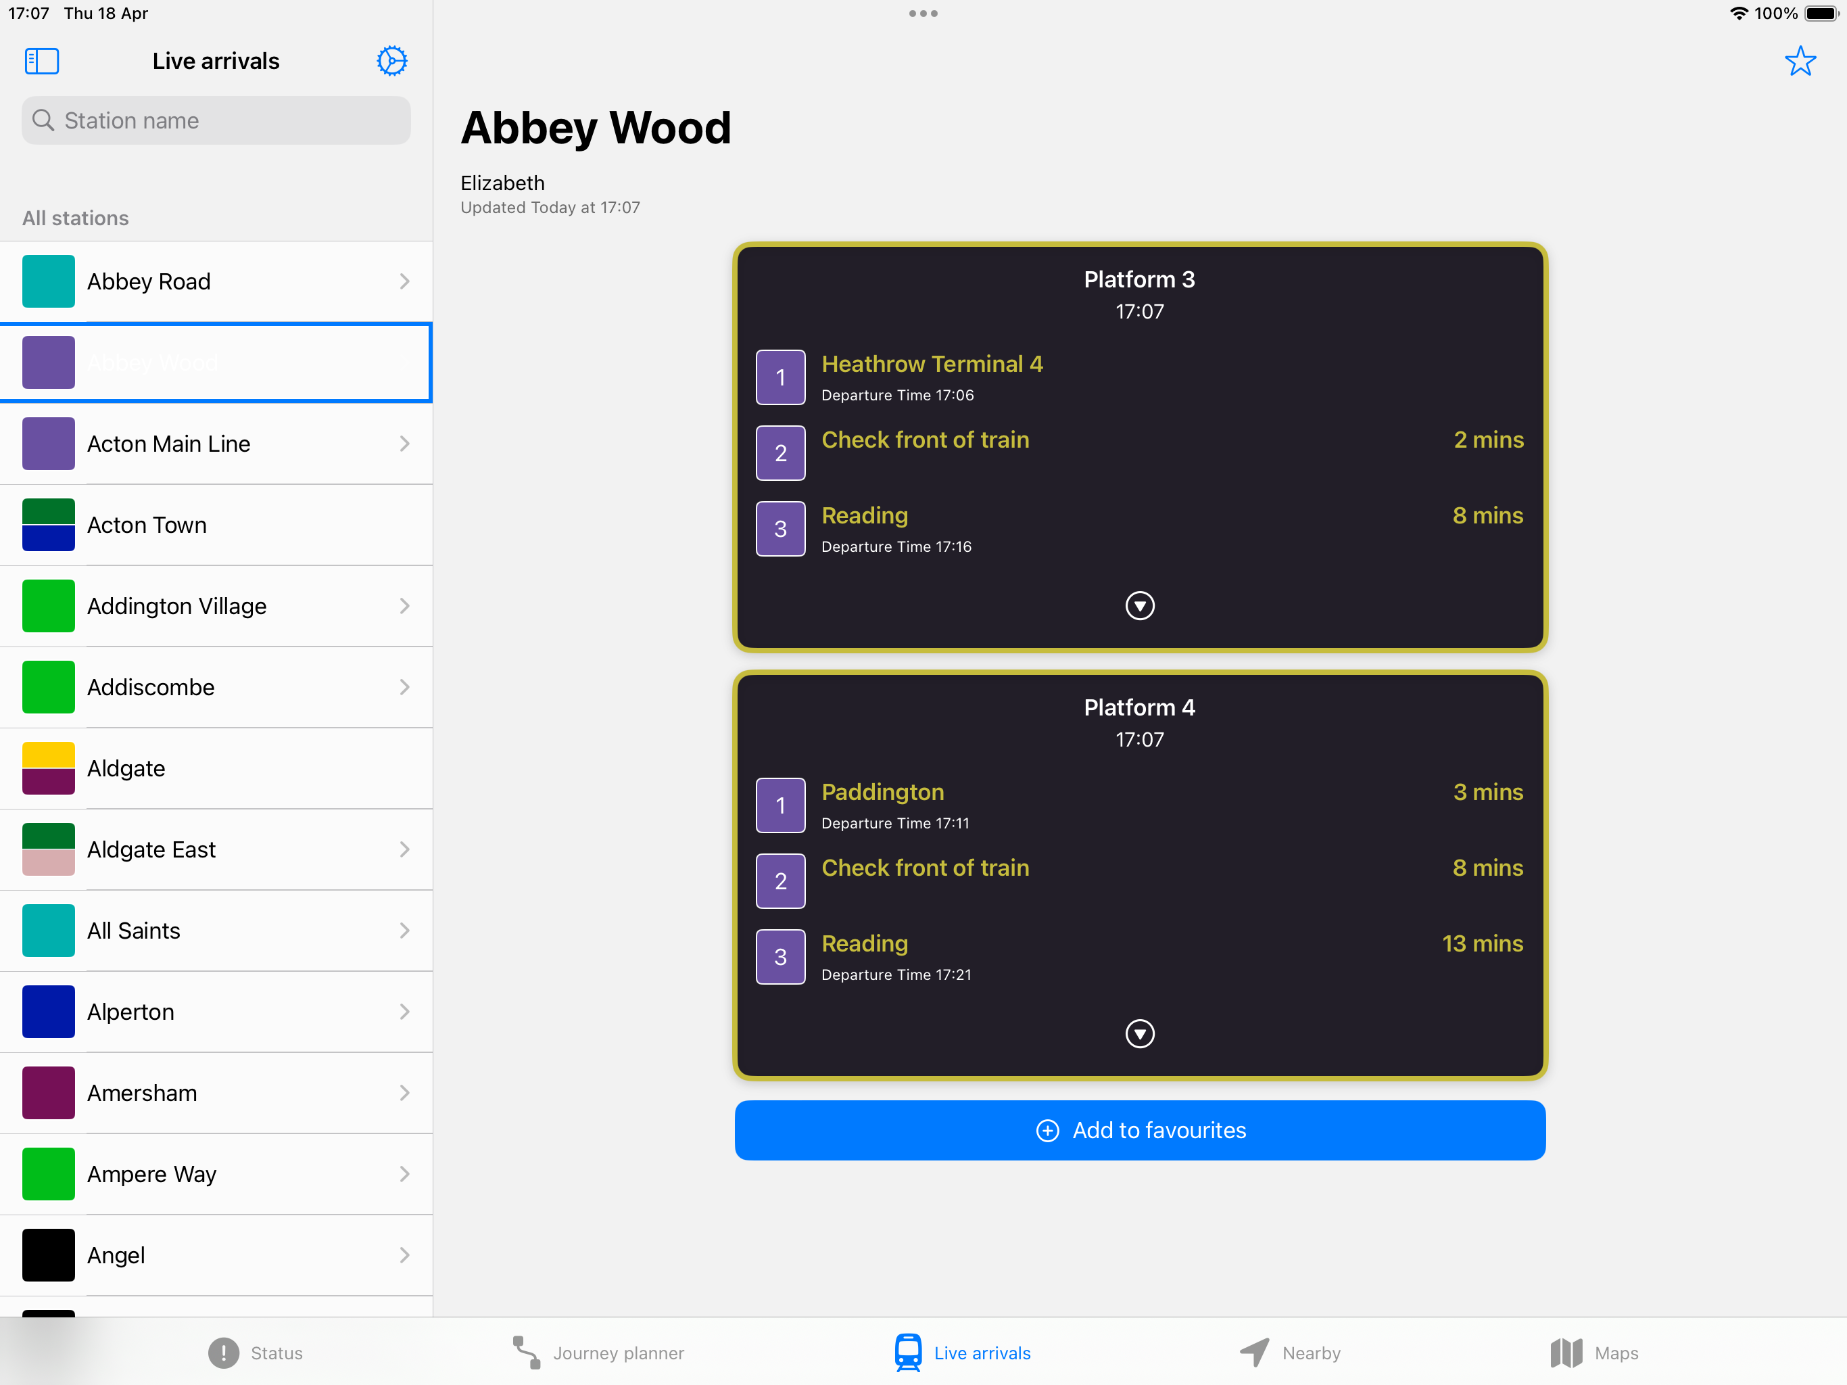Tap the Elizabeth line label
The width and height of the screenshot is (1847, 1385).
click(x=503, y=183)
